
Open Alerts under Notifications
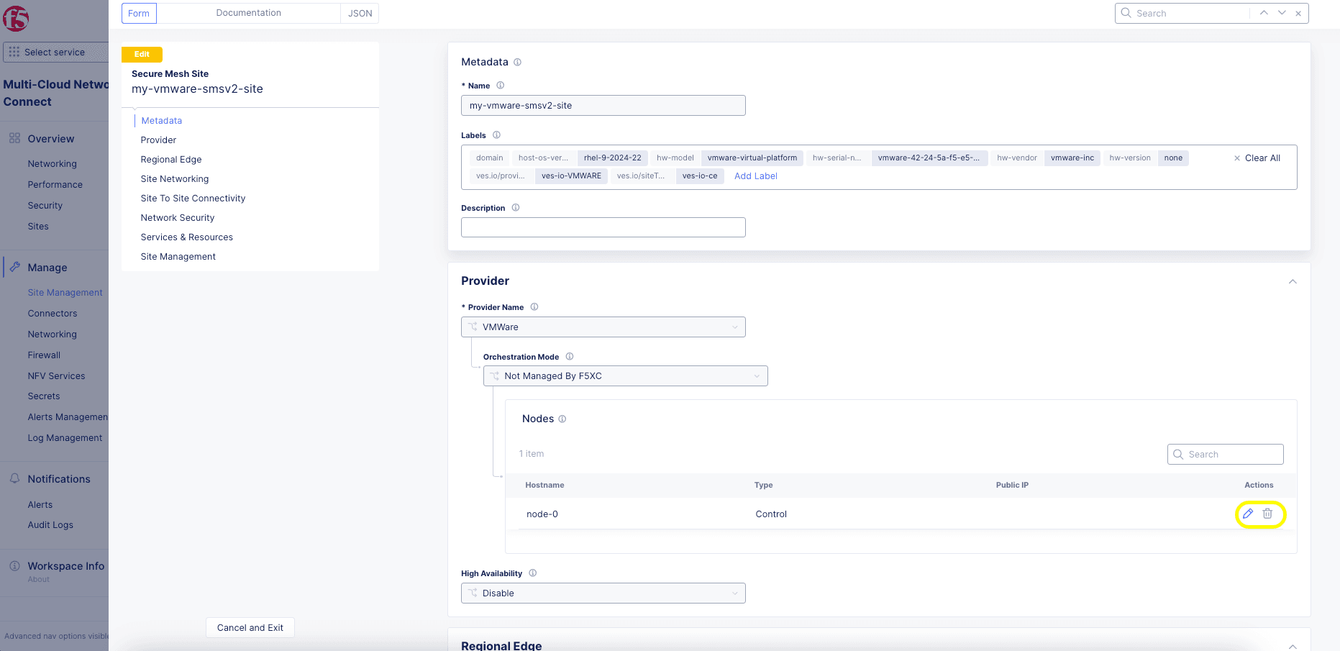pyautogui.click(x=40, y=504)
